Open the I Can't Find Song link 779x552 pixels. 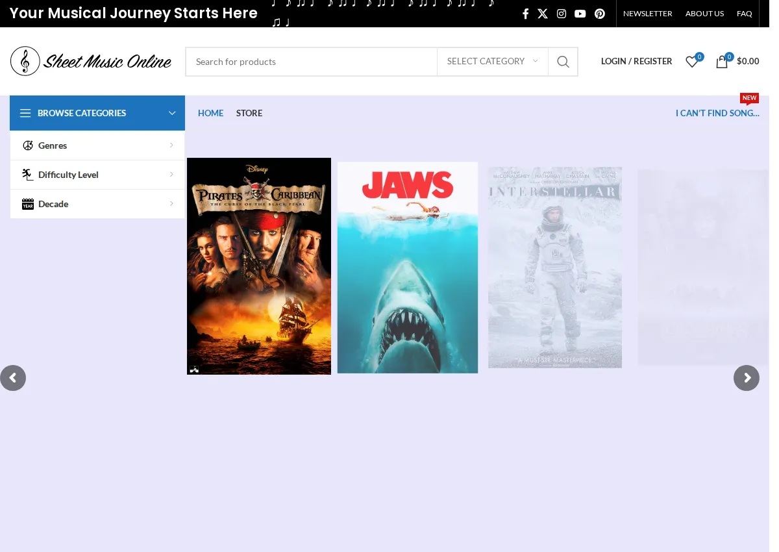point(717,113)
